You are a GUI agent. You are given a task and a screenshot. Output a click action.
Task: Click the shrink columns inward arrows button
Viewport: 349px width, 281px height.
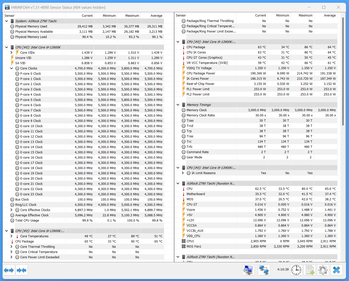pos(22,270)
